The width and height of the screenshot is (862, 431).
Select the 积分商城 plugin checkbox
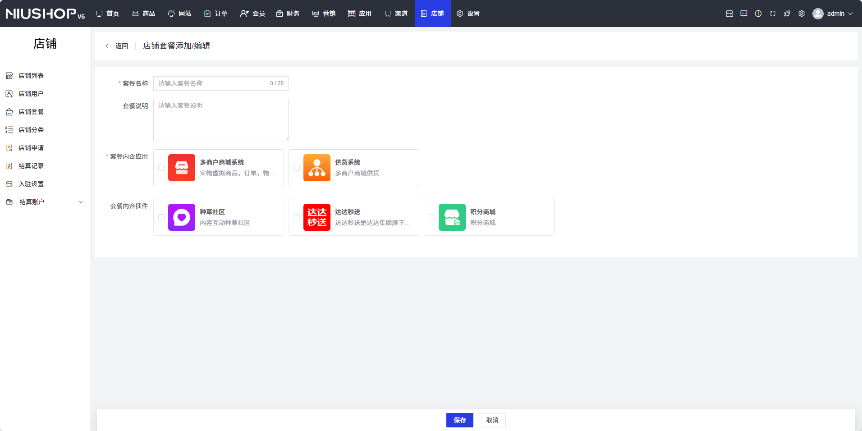click(432, 217)
